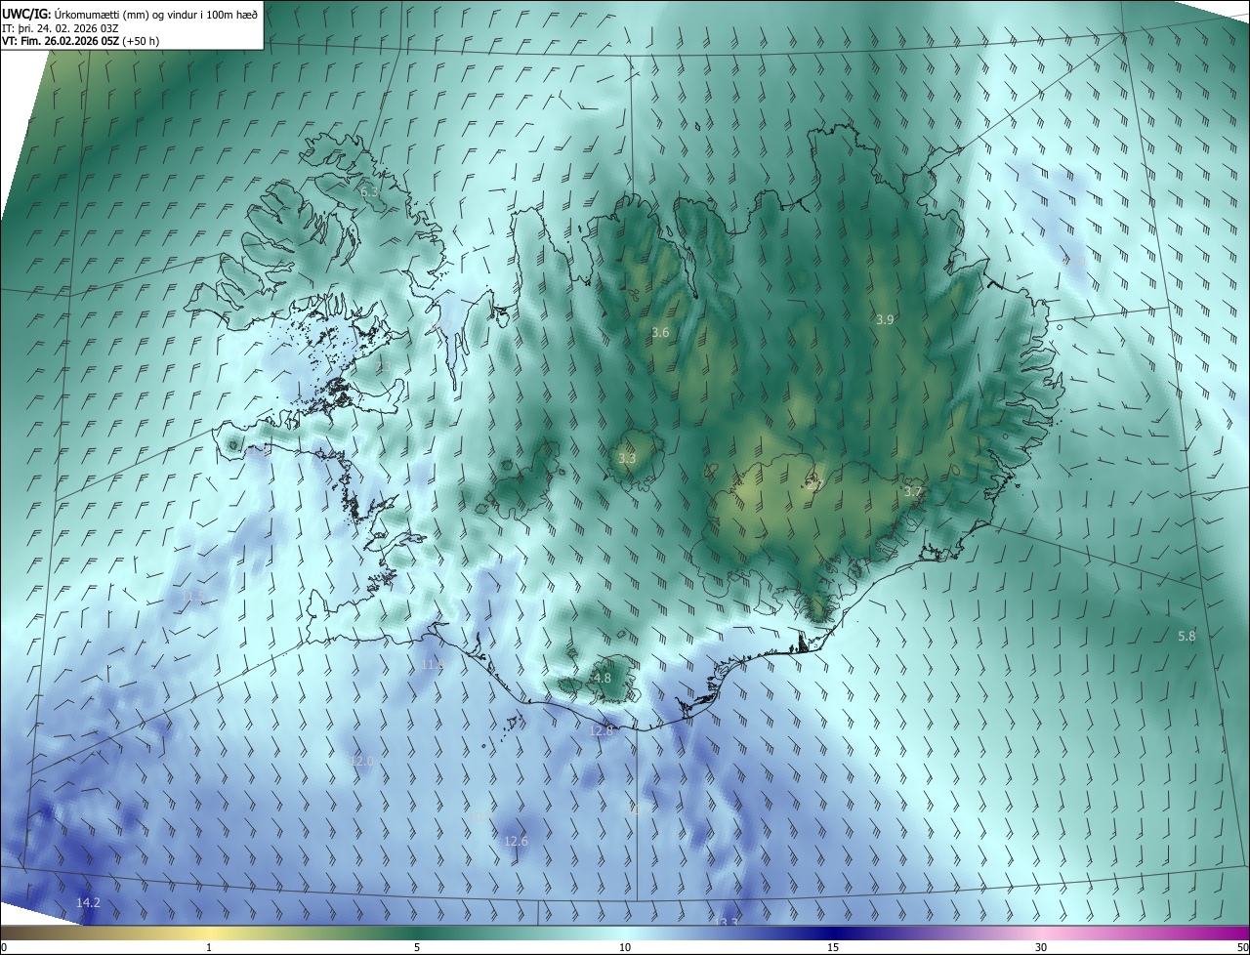Click the 3.9 precipitation value label
The image size is (1250, 955).
click(x=885, y=319)
